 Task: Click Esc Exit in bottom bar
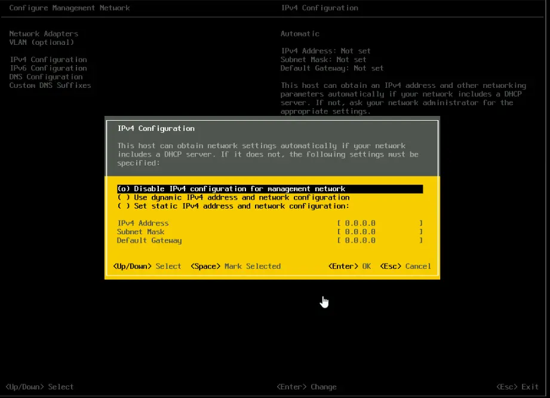pyautogui.click(x=517, y=387)
